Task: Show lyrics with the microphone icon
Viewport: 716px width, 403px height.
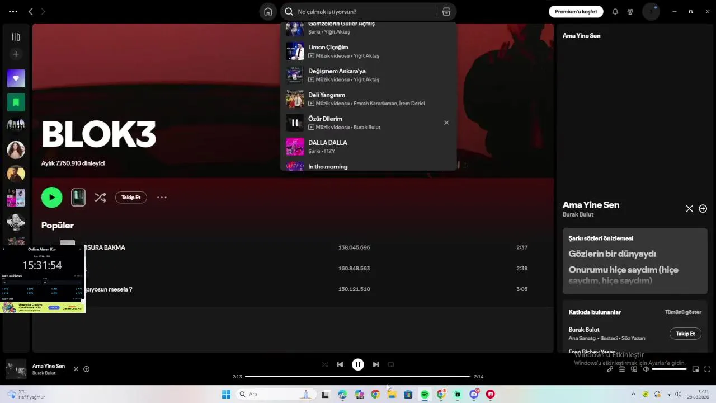Action: coord(610,369)
